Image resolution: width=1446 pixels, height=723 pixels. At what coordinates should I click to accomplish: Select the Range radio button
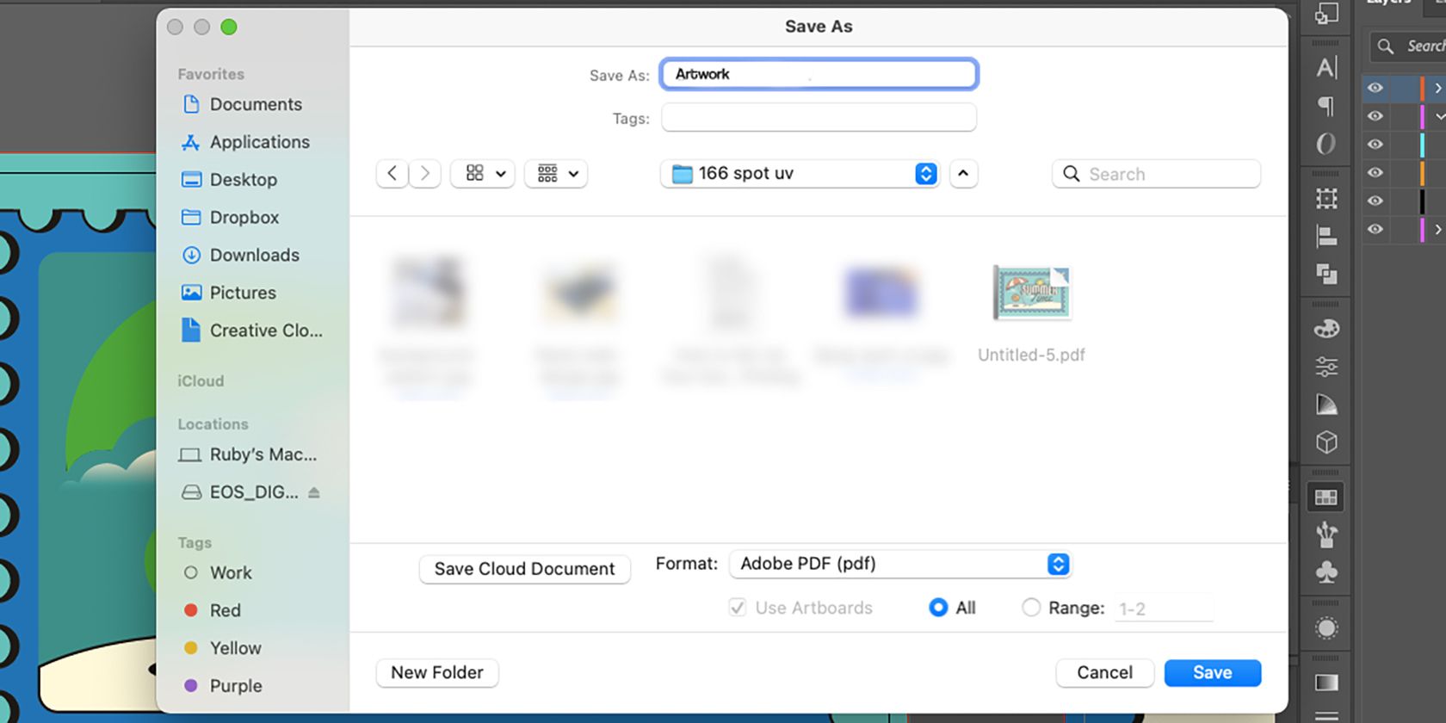[x=1030, y=608]
